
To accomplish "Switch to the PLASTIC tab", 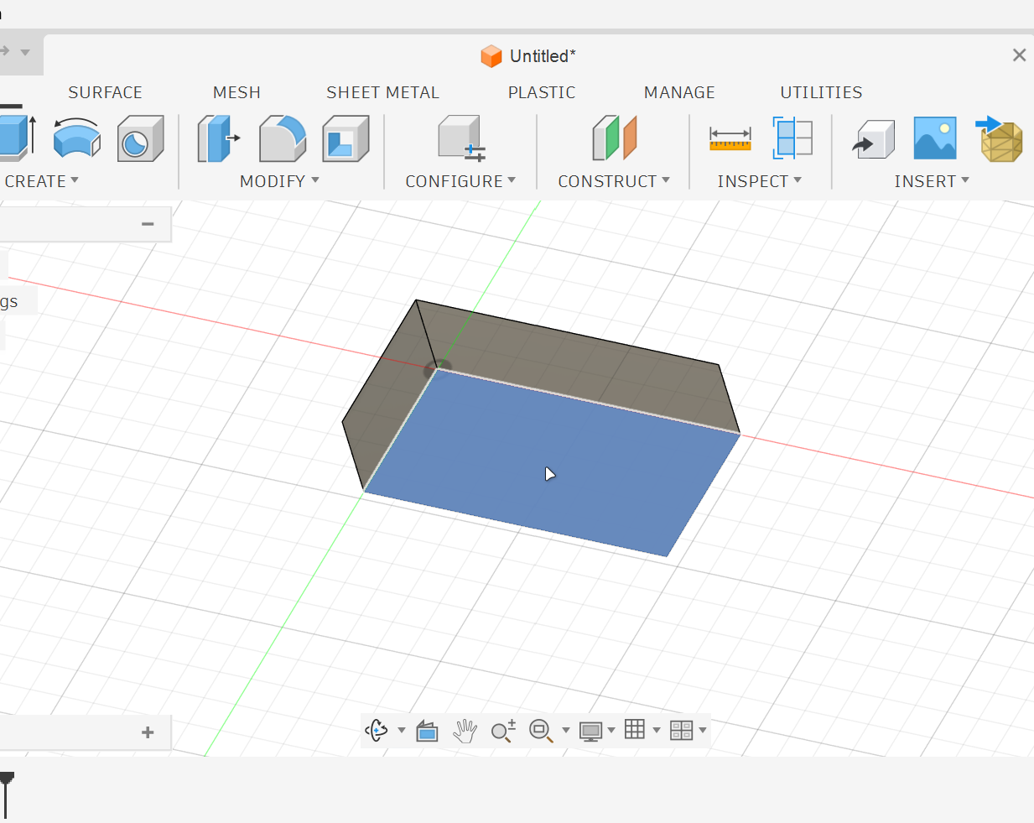I will [542, 92].
